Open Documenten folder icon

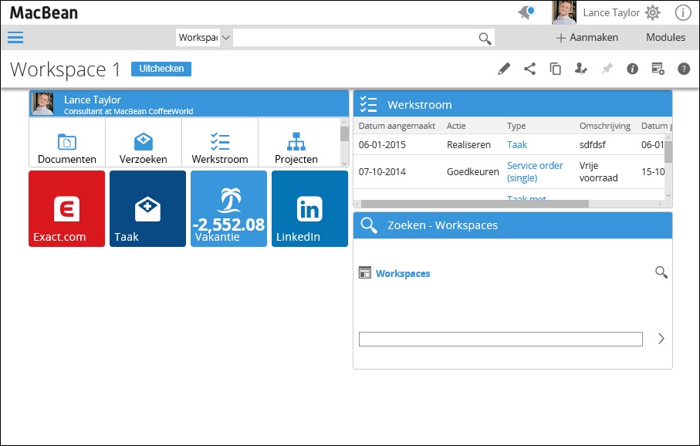[67, 143]
